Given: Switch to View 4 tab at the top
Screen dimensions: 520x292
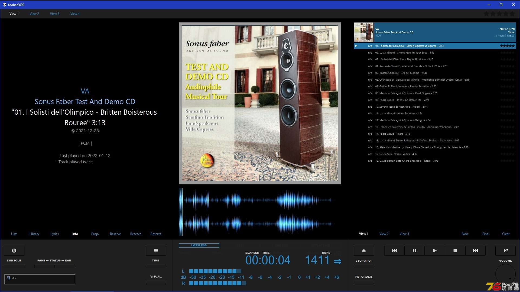Looking at the screenshot, I should point(75,14).
